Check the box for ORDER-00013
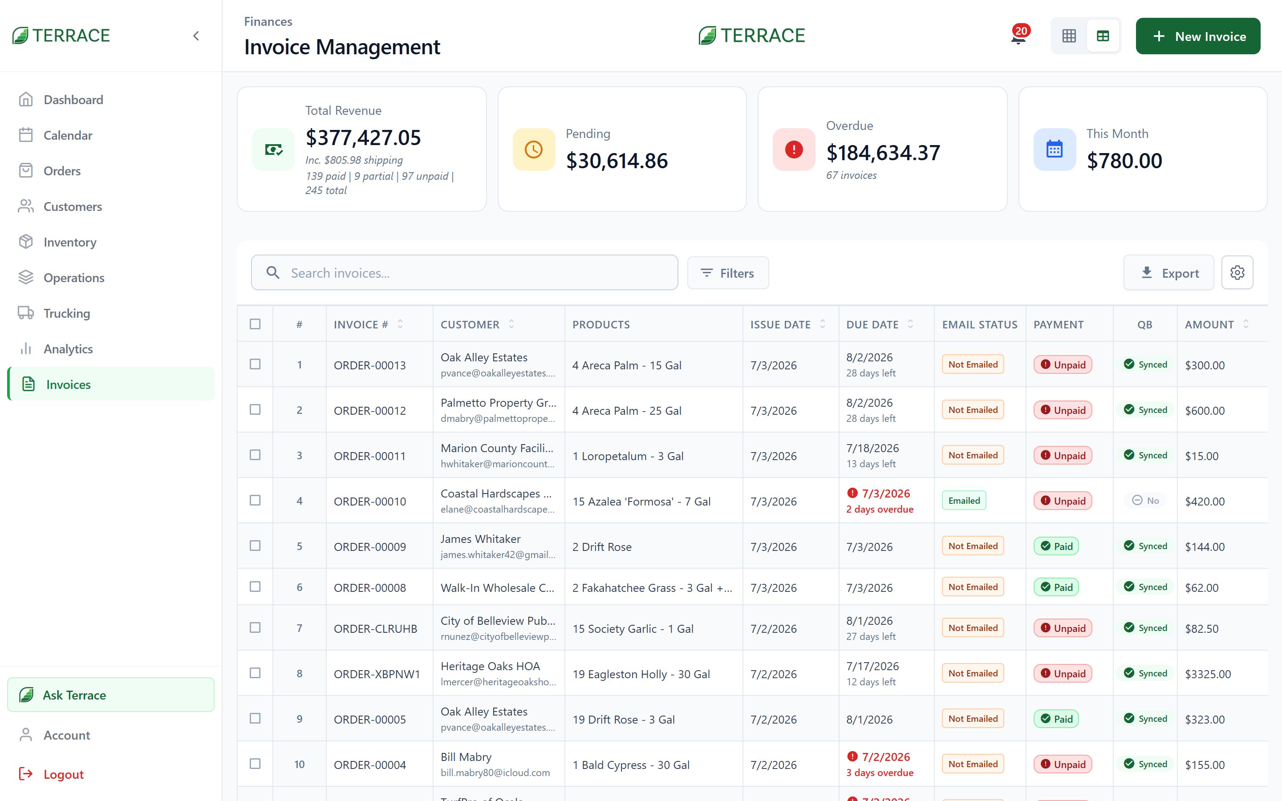 pos(255,364)
